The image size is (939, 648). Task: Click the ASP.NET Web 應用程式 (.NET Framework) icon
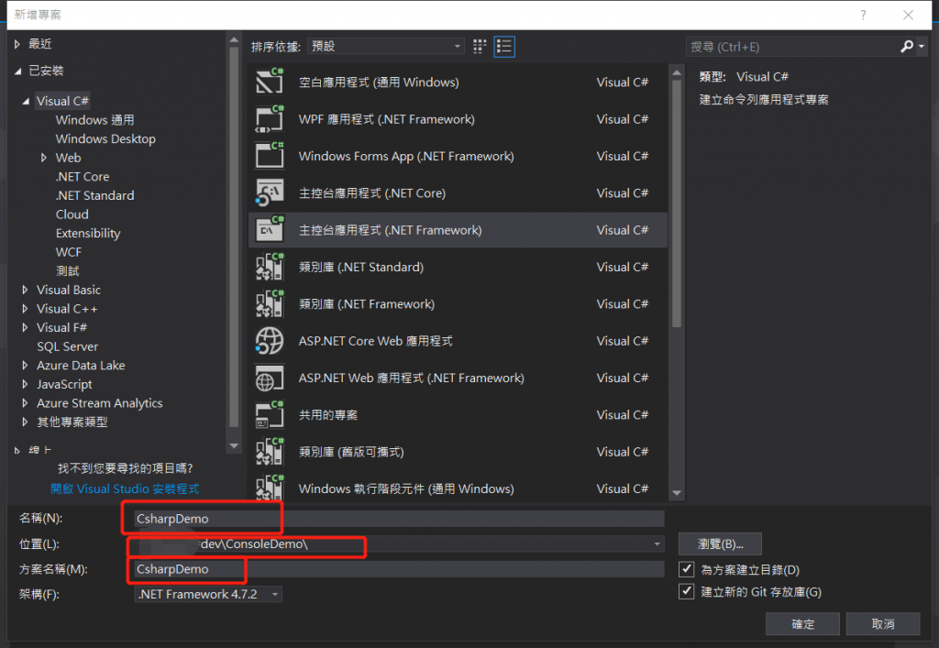tap(270, 379)
